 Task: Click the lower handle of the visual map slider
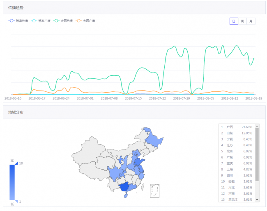click(16, 201)
